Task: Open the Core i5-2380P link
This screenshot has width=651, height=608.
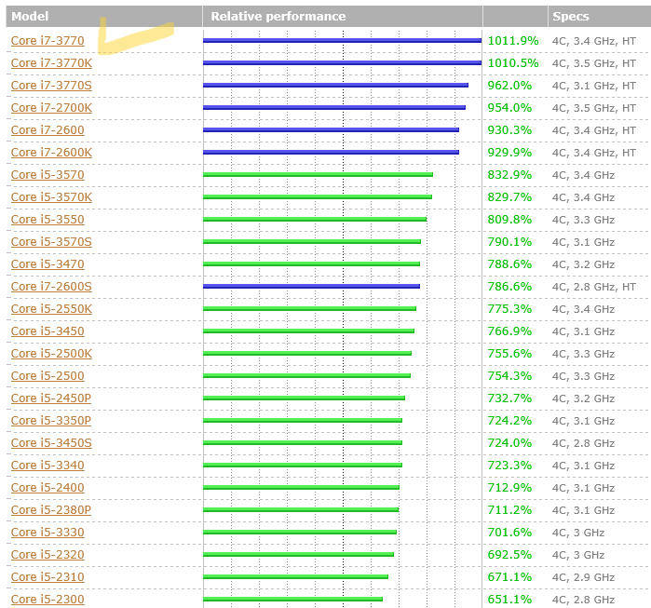Action: click(x=51, y=510)
